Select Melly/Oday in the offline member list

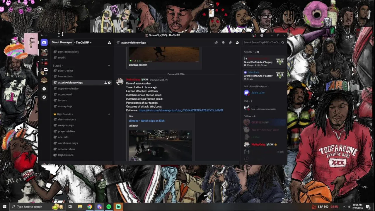tap(264, 144)
